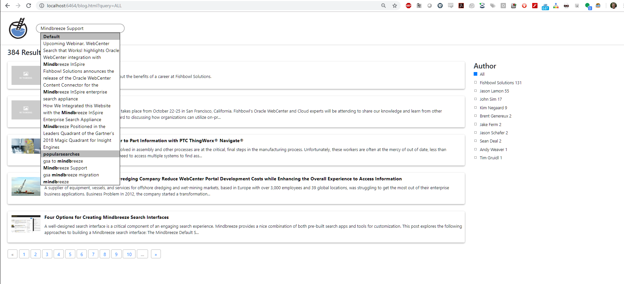Bookmark this page with the star icon

[395, 6]
